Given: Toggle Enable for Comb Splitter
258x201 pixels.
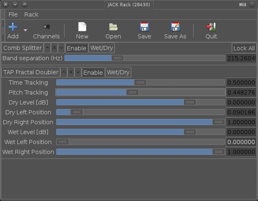Looking at the screenshot, I should click(x=76, y=48).
